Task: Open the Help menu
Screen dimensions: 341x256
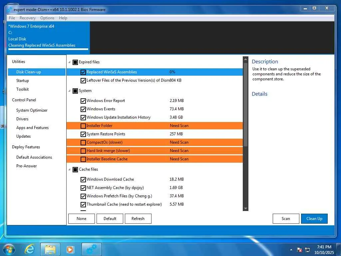Action: pos(63,18)
